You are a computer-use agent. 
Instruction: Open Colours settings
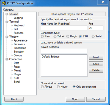pyautogui.click(x=18, y=56)
